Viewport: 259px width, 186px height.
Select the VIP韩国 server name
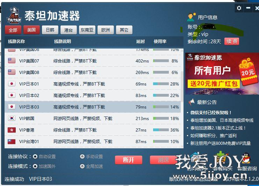pyautogui.click(x=27, y=118)
